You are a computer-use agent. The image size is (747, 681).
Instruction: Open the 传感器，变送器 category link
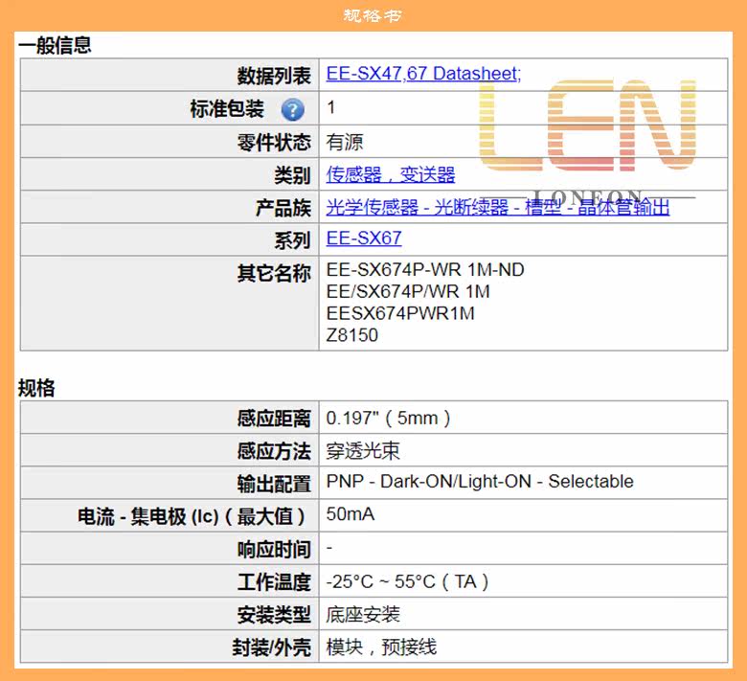[x=390, y=174]
